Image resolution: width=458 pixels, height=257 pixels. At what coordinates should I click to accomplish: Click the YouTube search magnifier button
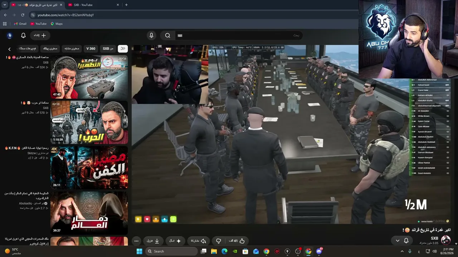167,35
